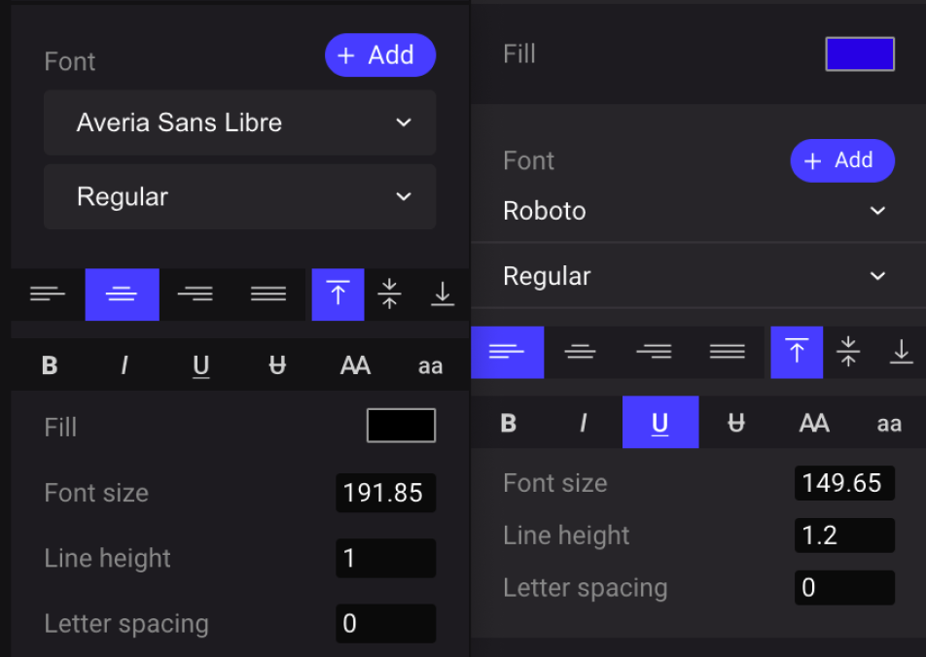926x657 pixels.
Task: Select justify alignment in the Roboto panel
Action: click(x=728, y=352)
